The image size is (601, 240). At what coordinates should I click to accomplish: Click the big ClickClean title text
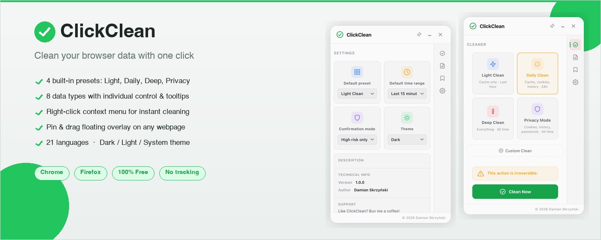[x=108, y=31]
